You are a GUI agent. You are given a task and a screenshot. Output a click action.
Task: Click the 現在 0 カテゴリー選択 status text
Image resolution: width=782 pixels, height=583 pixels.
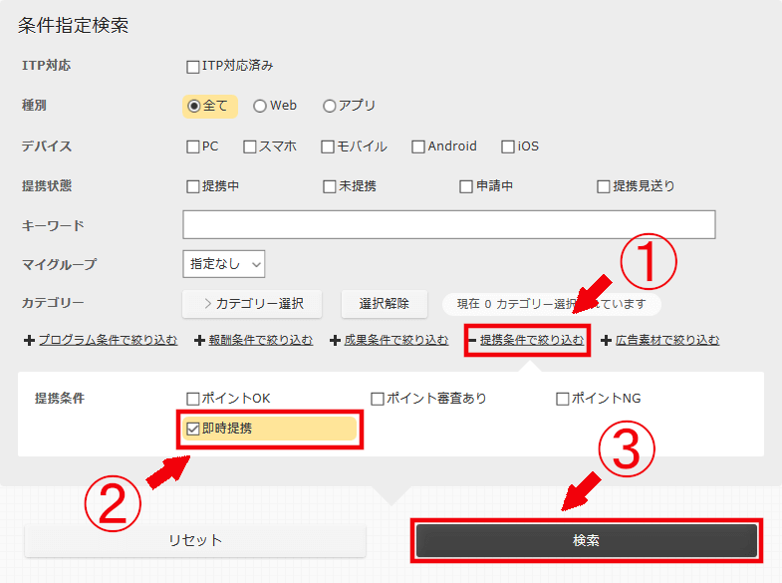(x=552, y=304)
